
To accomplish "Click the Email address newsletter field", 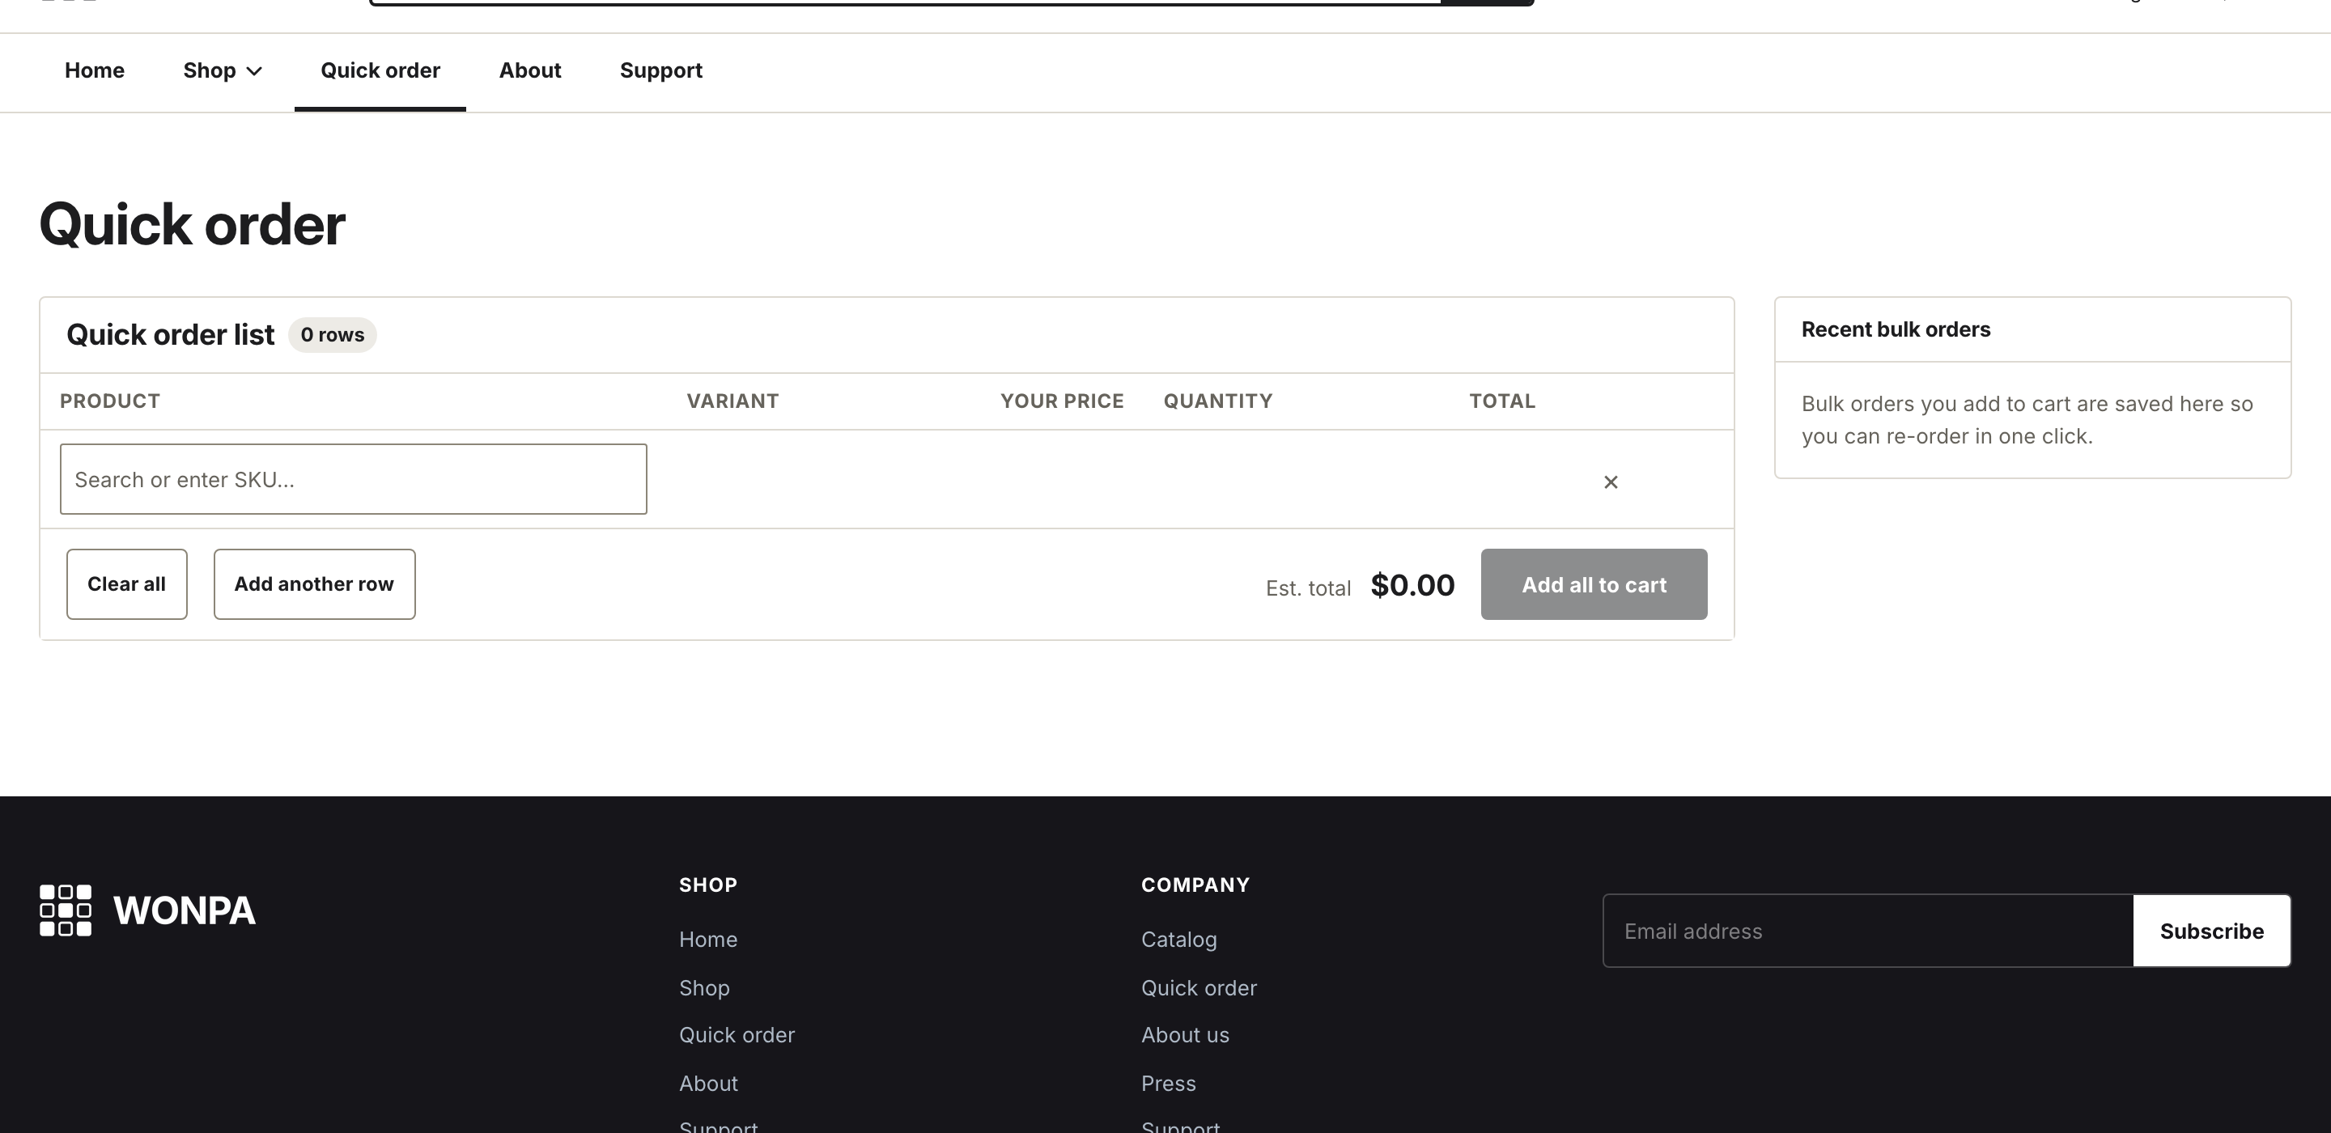I will [x=1868, y=931].
